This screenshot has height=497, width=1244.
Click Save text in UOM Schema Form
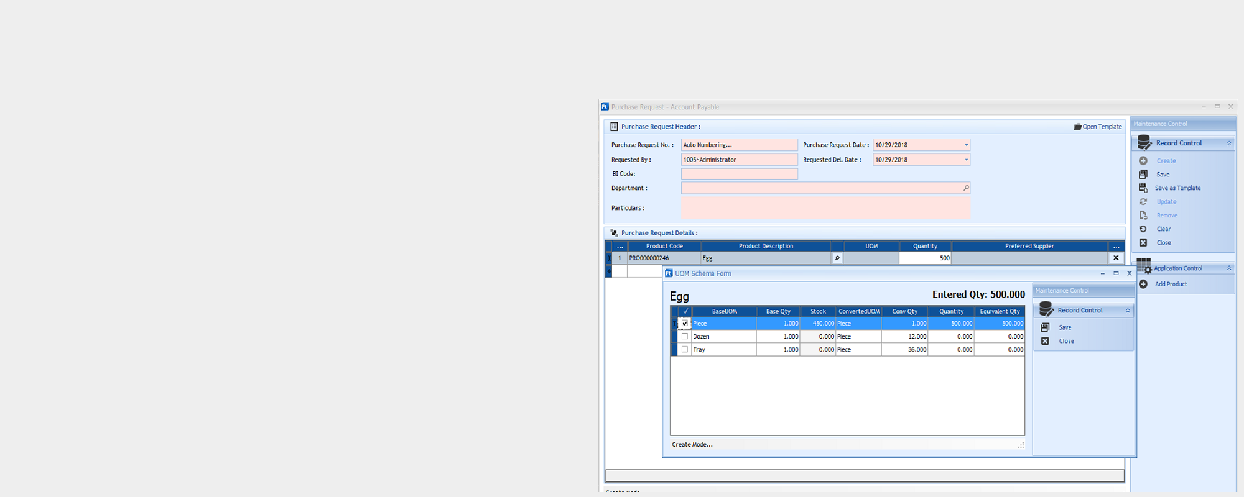point(1065,327)
